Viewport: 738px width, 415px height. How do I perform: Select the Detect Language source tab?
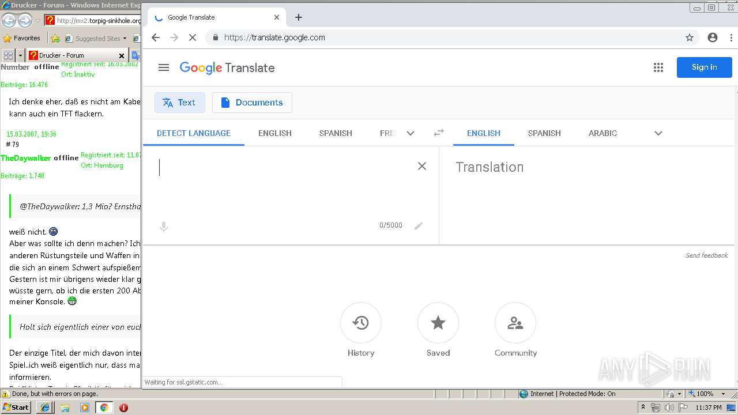(194, 133)
